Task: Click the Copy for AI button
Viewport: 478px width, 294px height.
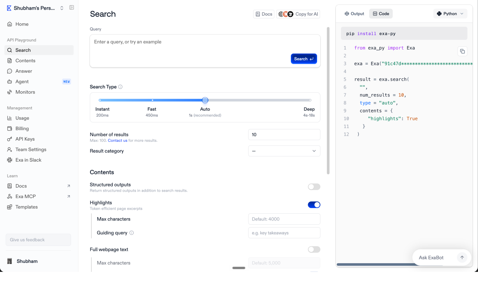Action: pyautogui.click(x=298, y=14)
